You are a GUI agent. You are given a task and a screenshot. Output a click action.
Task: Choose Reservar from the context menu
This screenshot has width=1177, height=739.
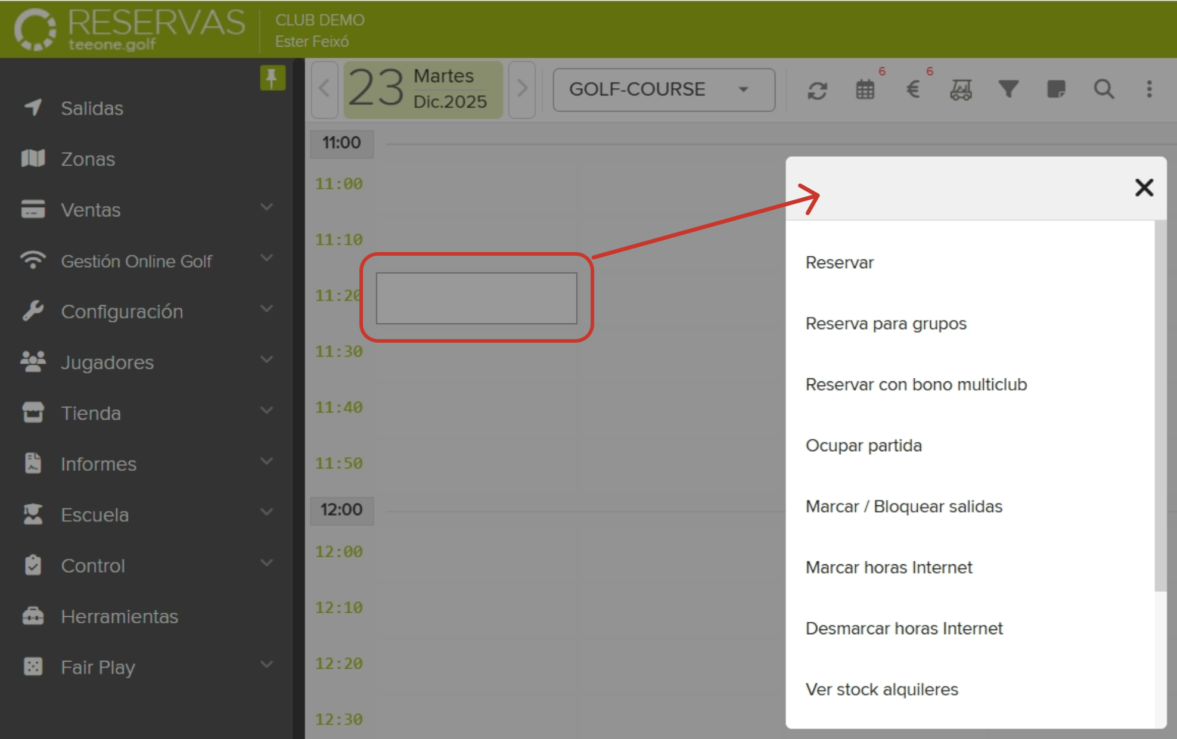(839, 262)
